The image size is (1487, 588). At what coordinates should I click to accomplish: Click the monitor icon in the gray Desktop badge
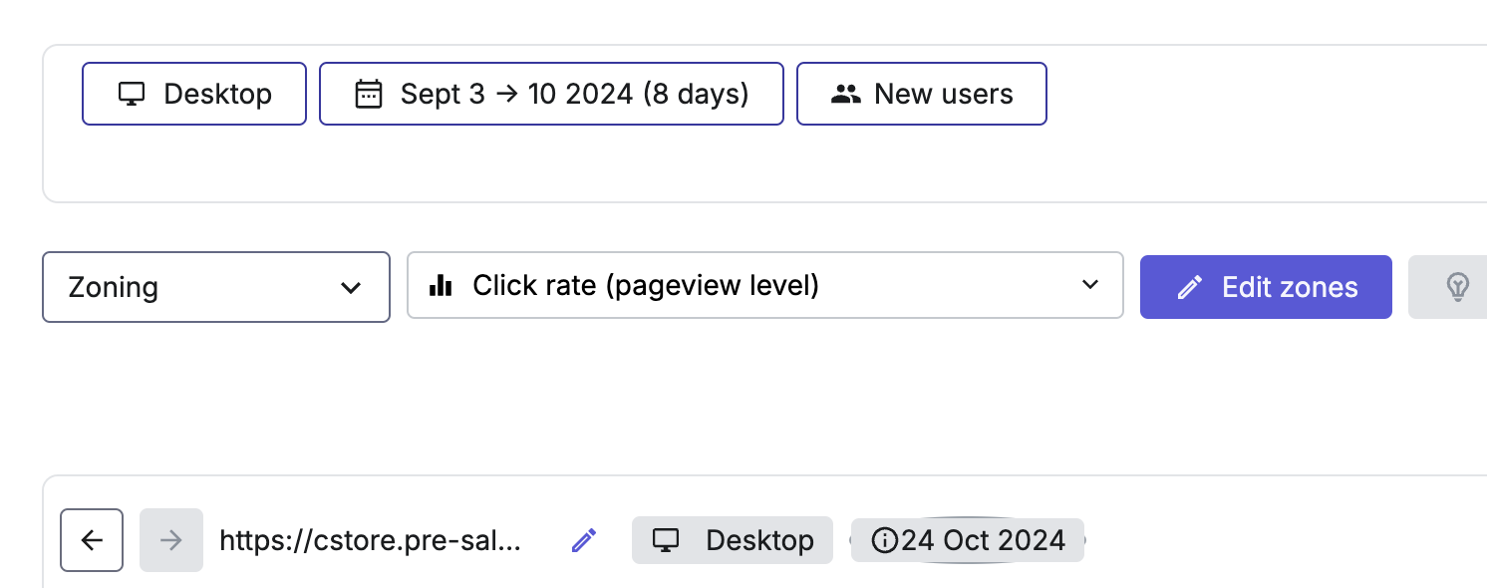(666, 541)
